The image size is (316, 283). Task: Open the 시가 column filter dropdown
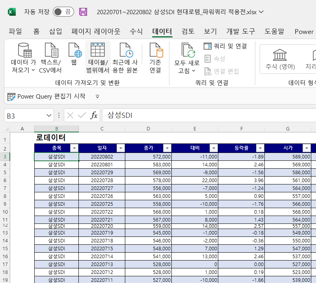coord(307,148)
